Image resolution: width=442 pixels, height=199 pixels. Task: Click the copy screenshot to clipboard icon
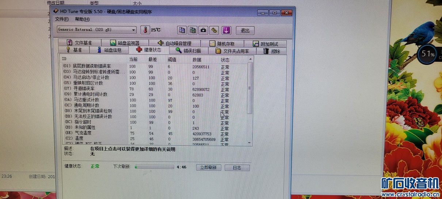pyautogui.click(x=193, y=30)
